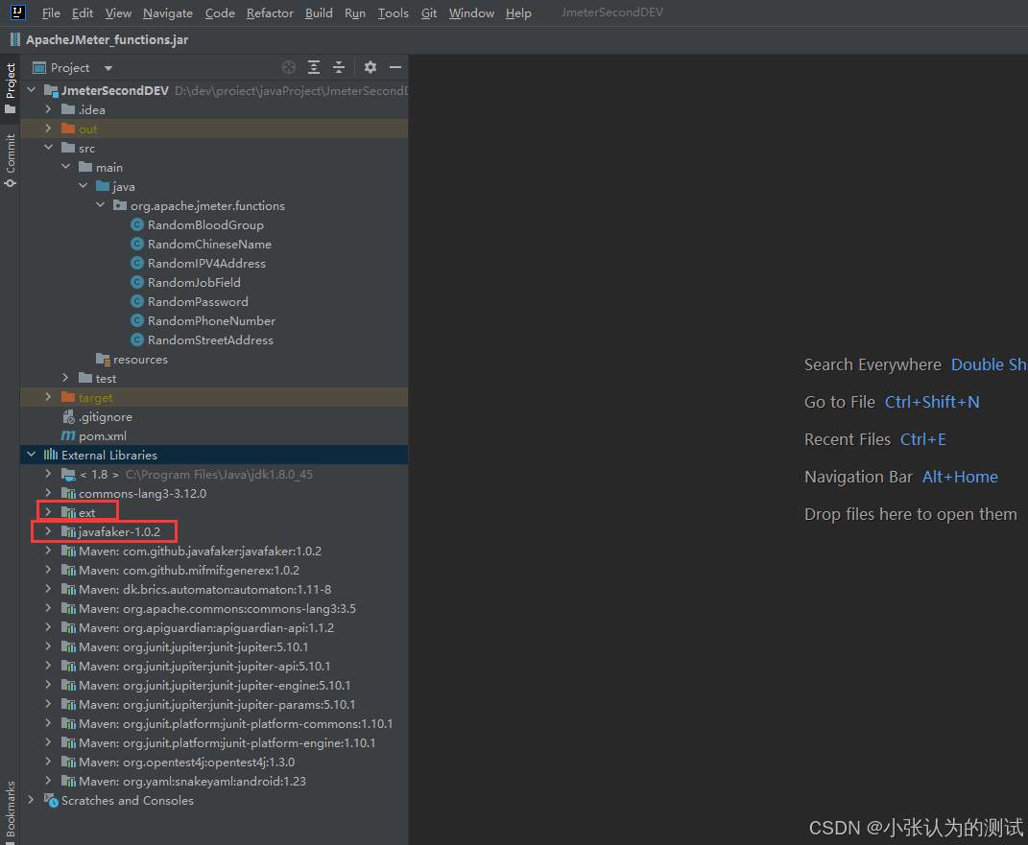
Task: Click the javafaker-1.0.2 library icon
Action: pyautogui.click(x=68, y=531)
